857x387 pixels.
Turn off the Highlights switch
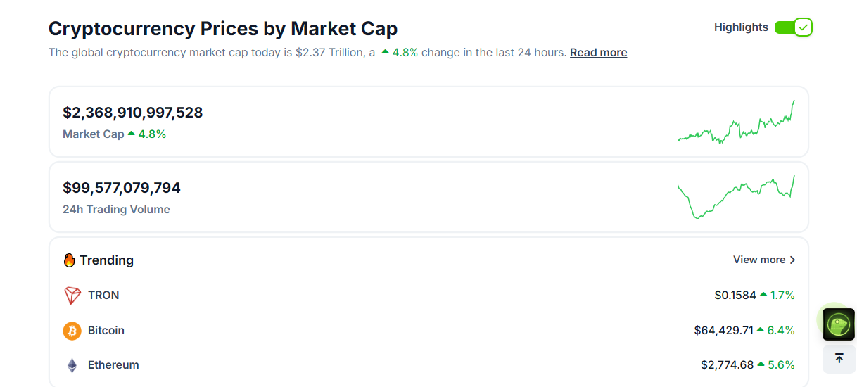tap(794, 27)
